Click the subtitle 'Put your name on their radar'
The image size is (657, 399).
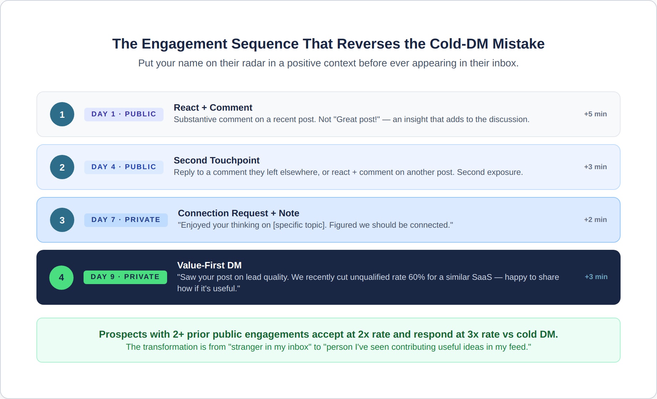click(x=328, y=63)
